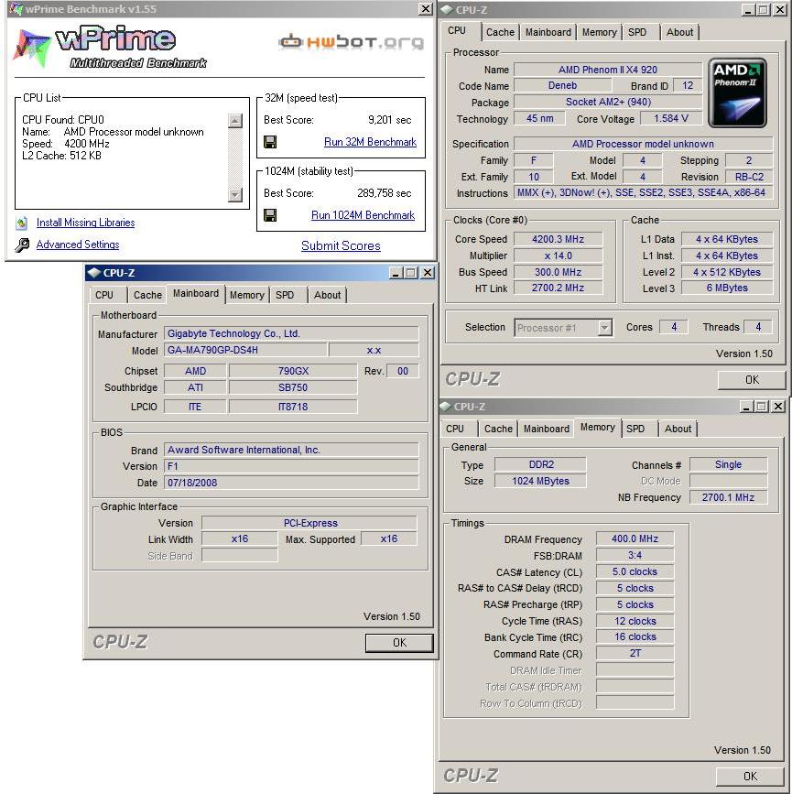Open About tab in Mainboard window
792x794 pixels.
click(327, 295)
